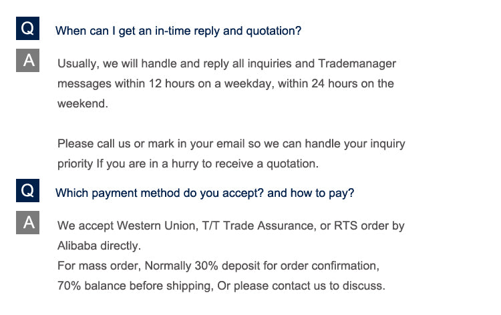
Task: Click the first gray A icon
Action: (x=28, y=60)
